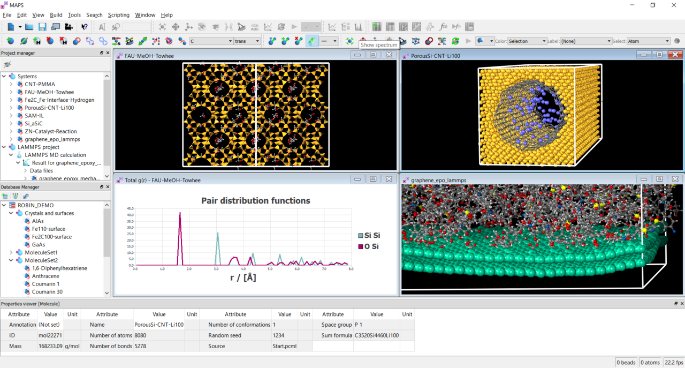Collapse the MoleculeSet2 database node
The image size is (685, 368).
11,260
